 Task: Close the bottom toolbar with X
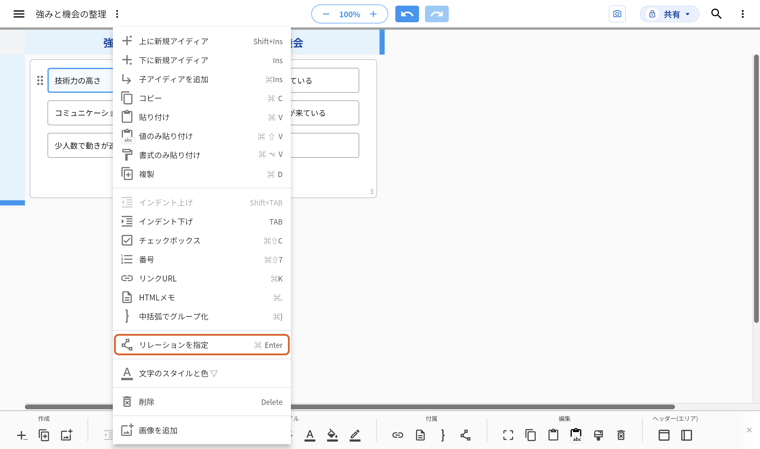(x=749, y=430)
